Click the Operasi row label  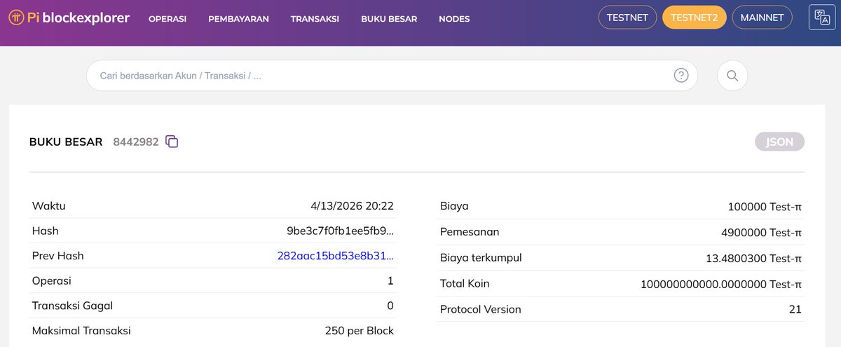pos(52,281)
